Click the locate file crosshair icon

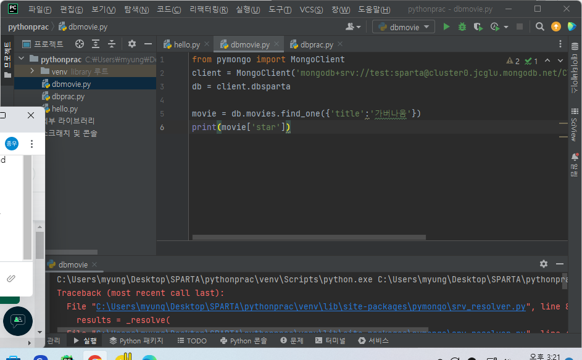(x=80, y=44)
